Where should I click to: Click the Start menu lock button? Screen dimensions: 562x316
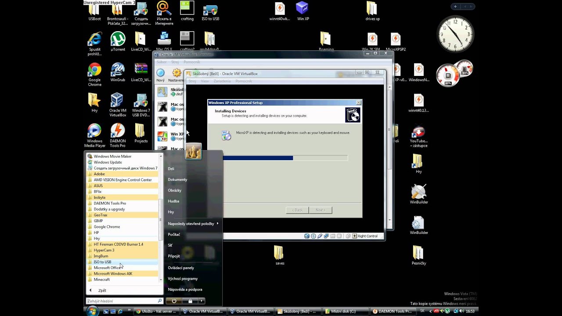click(x=190, y=301)
